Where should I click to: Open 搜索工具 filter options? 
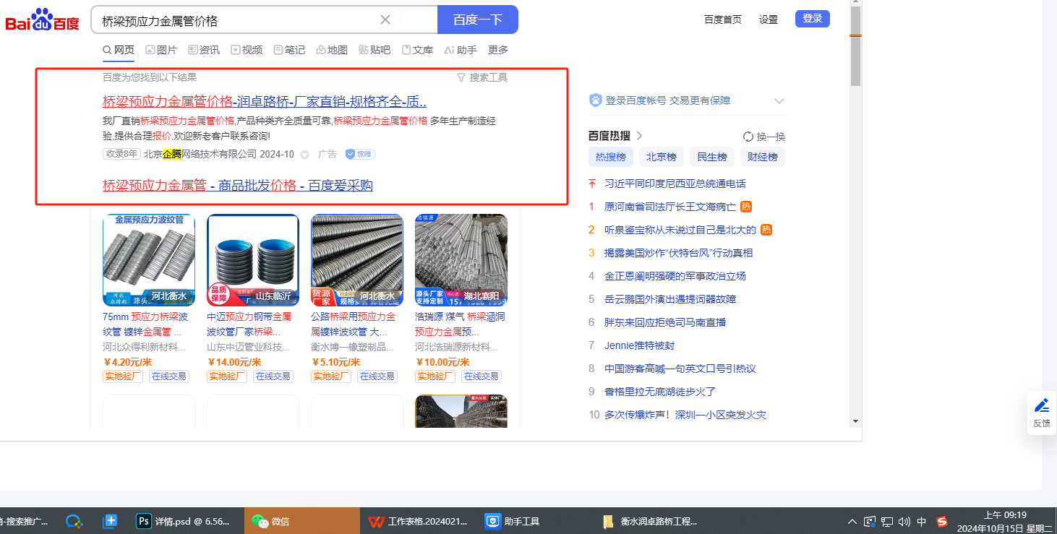(x=482, y=77)
